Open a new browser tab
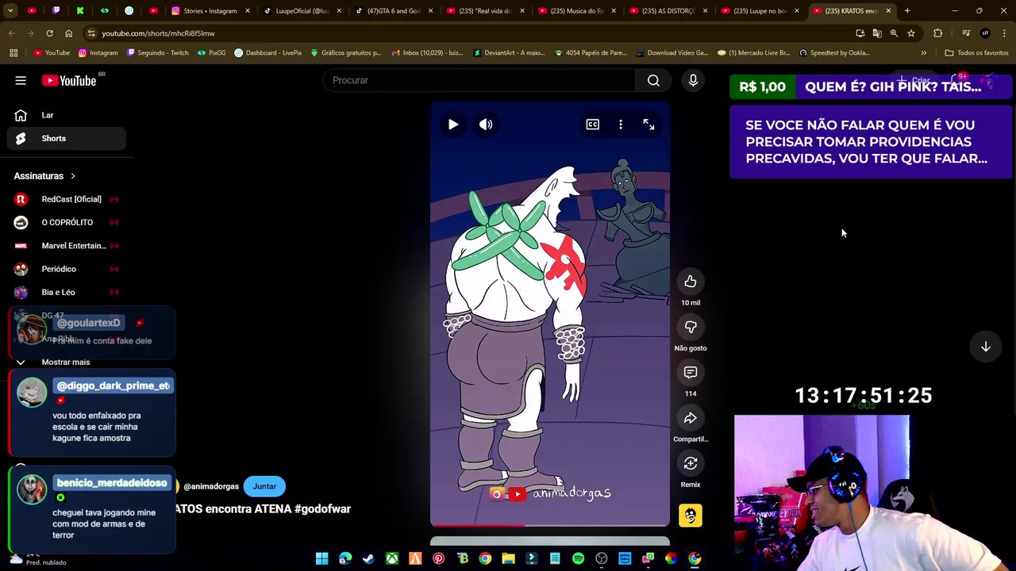This screenshot has height=571, width=1016. (907, 11)
